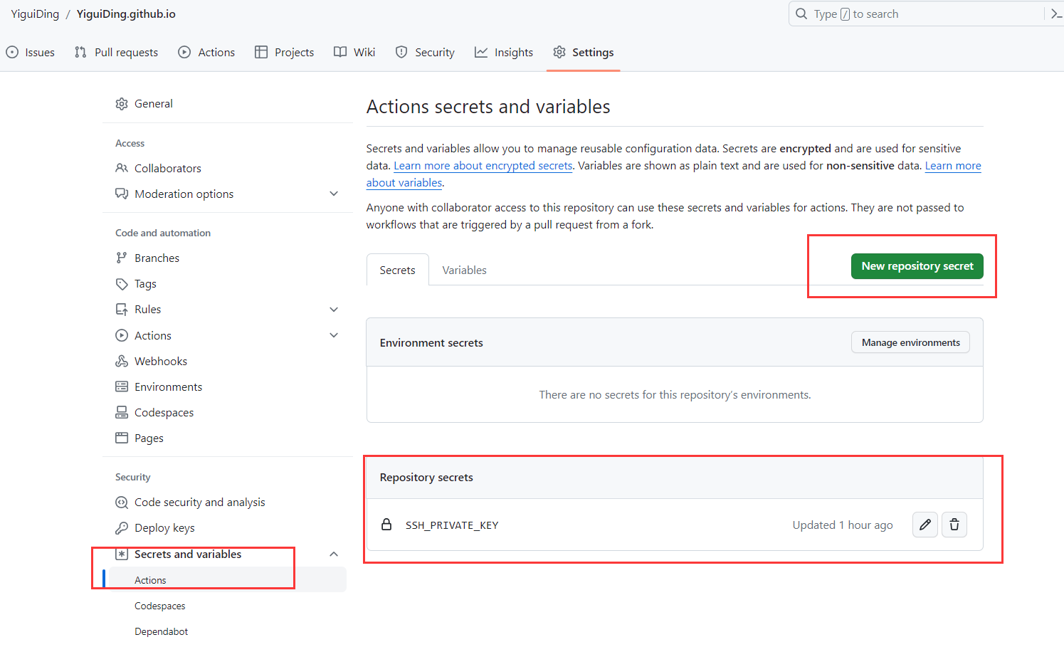
Task: Click the Deploy keys key icon
Action: [x=122, y=528]
